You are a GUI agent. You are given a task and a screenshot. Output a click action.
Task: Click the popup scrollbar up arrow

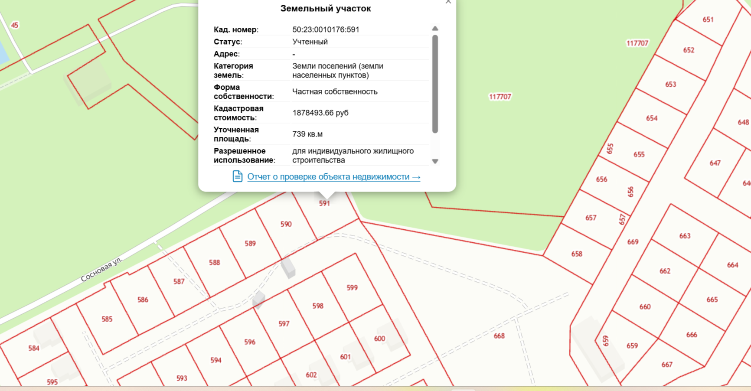pyautogui.click(x=435, y=29)
